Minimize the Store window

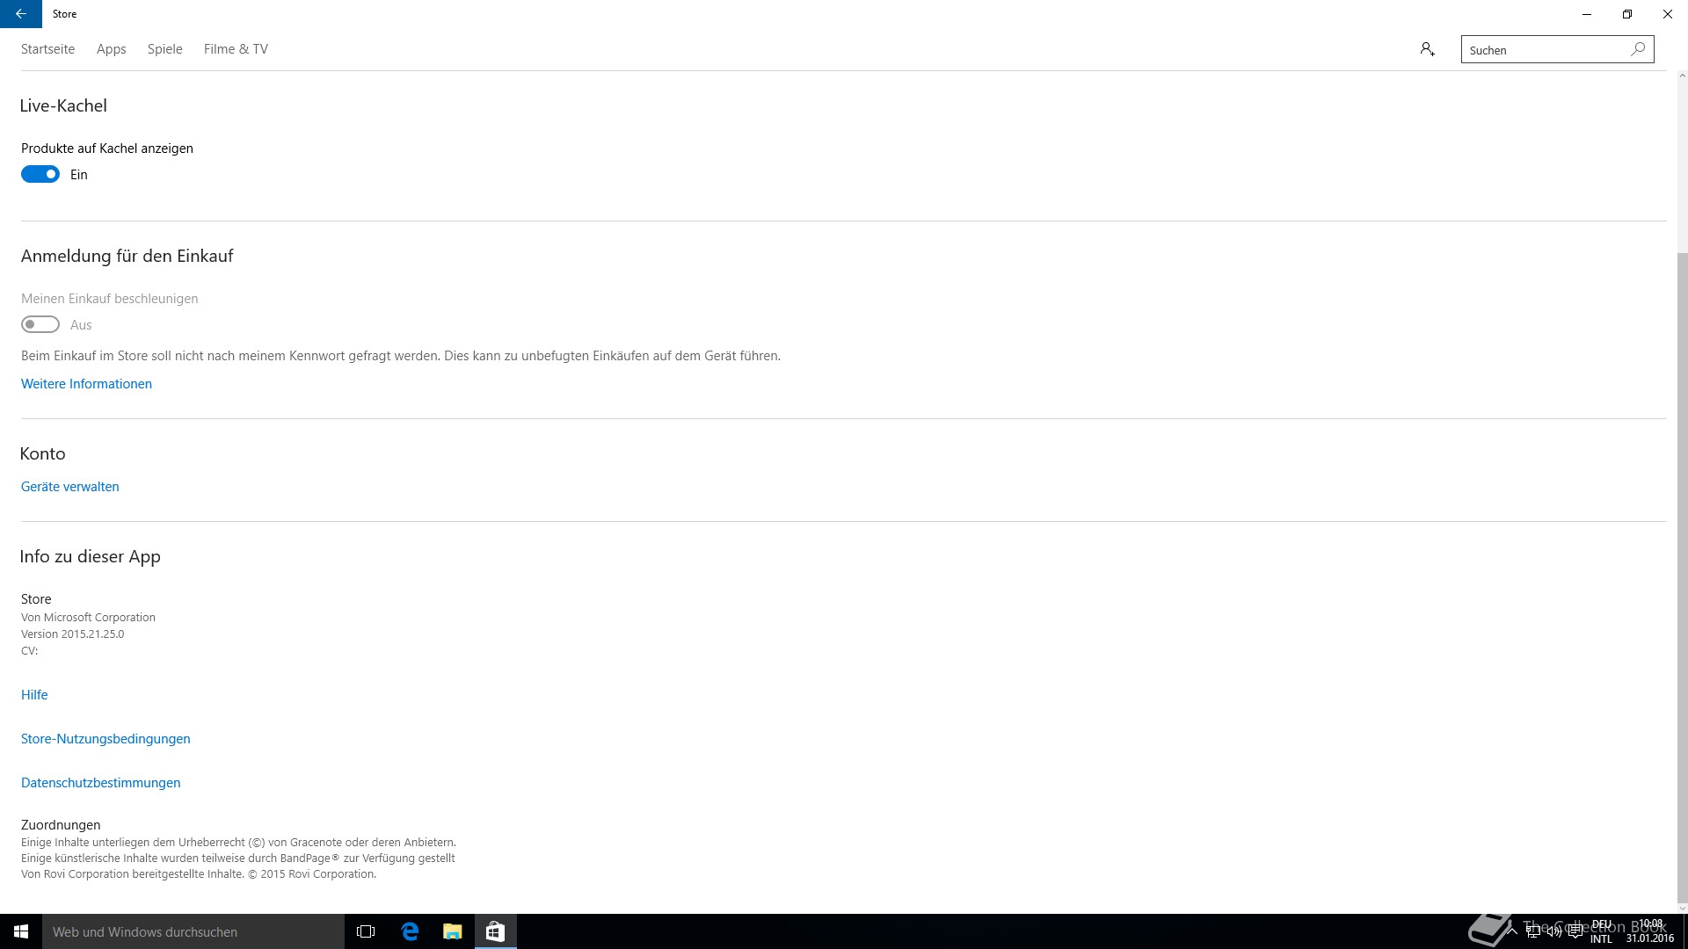click(1587, 14)
